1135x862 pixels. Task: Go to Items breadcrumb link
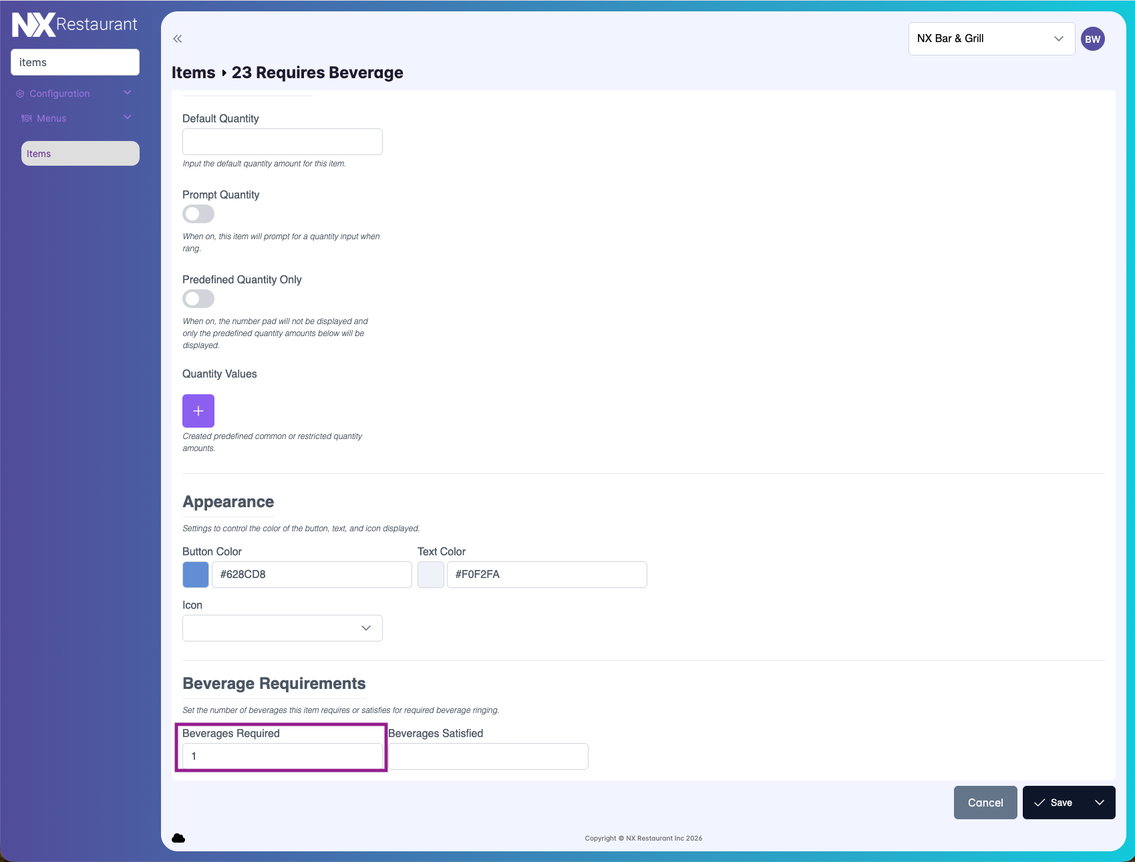(193, 73)
